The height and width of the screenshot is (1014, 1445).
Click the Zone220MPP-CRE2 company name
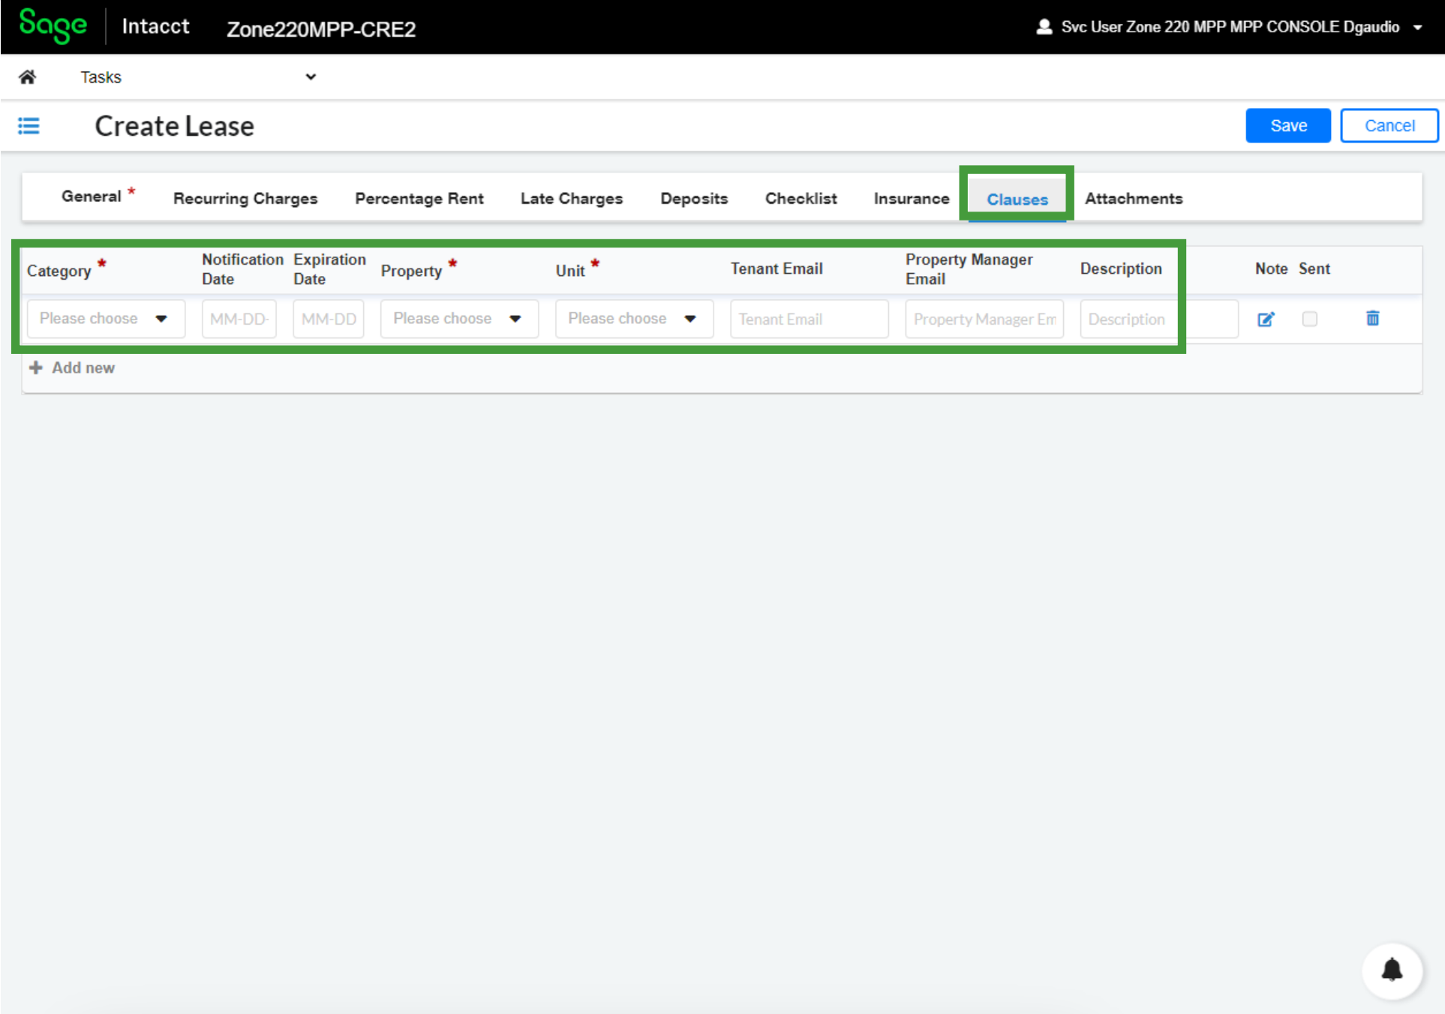tap(321, 28)
